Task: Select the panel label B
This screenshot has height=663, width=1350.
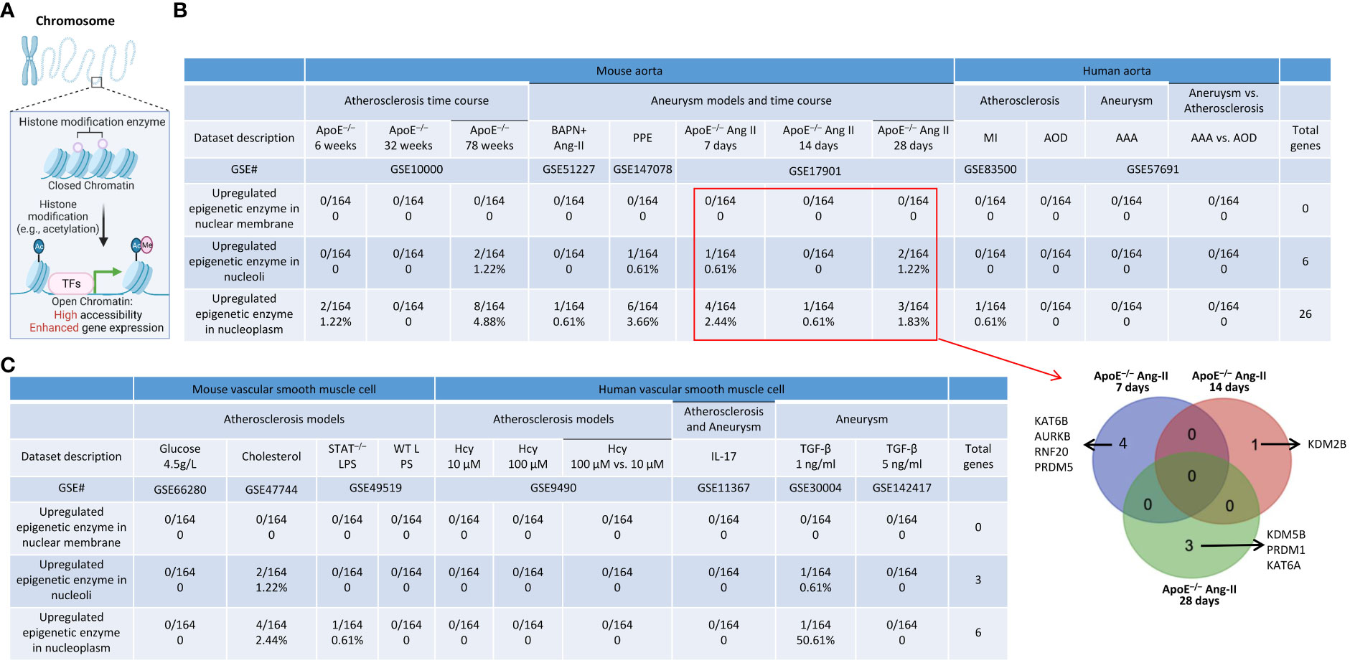Action: 180,11
